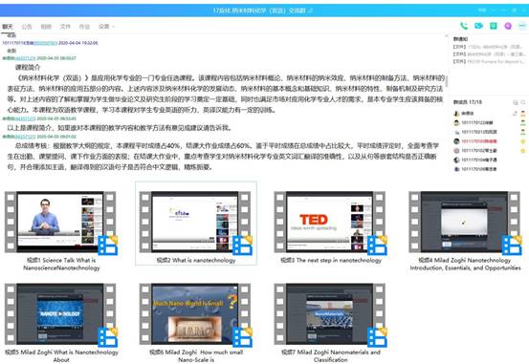Select the red highlighted member name
Viewport: 529px width, 364px height.
tap(478, 141)
